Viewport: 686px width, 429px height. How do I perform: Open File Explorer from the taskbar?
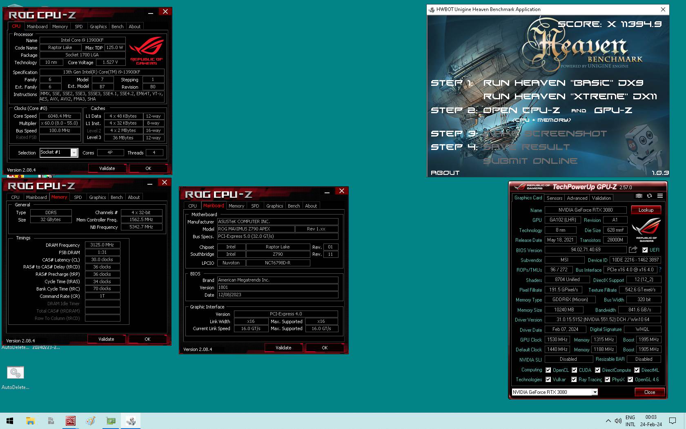(30, 421)
